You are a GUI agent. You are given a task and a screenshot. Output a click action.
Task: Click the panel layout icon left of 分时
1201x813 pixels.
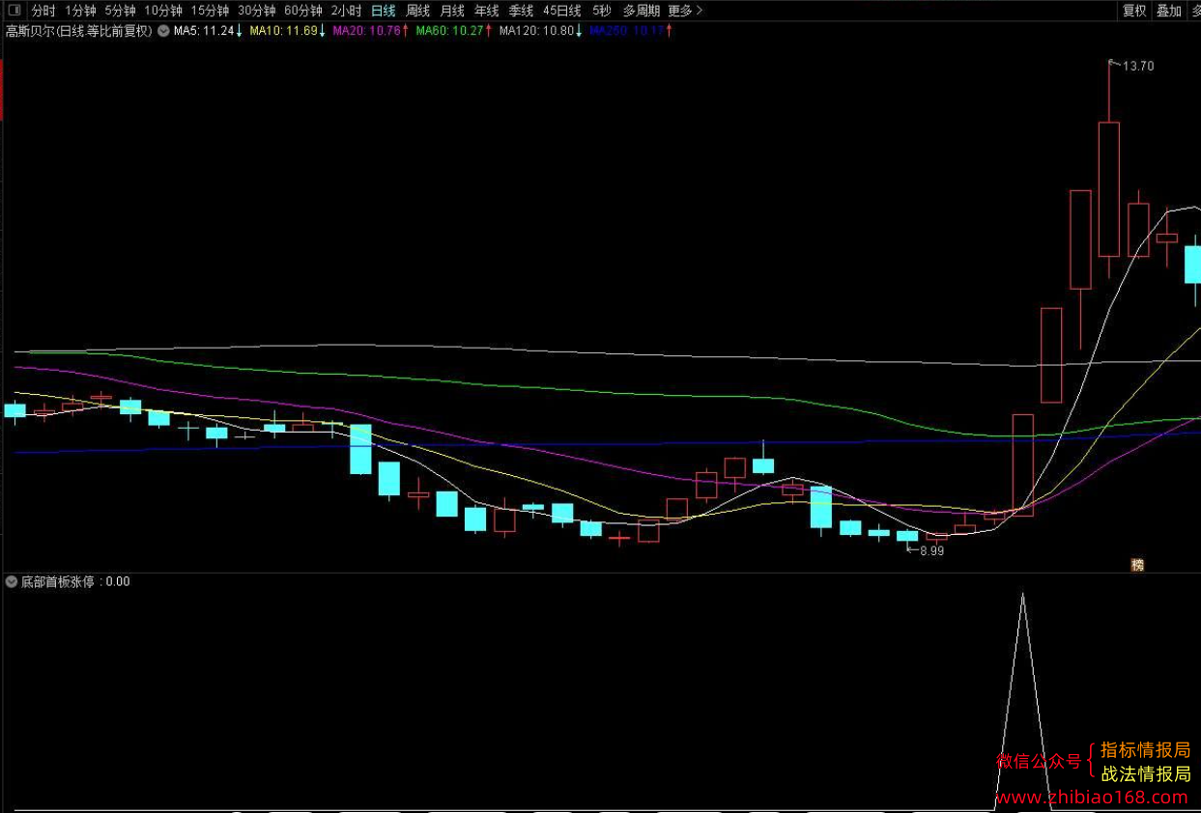pos(14,11)
